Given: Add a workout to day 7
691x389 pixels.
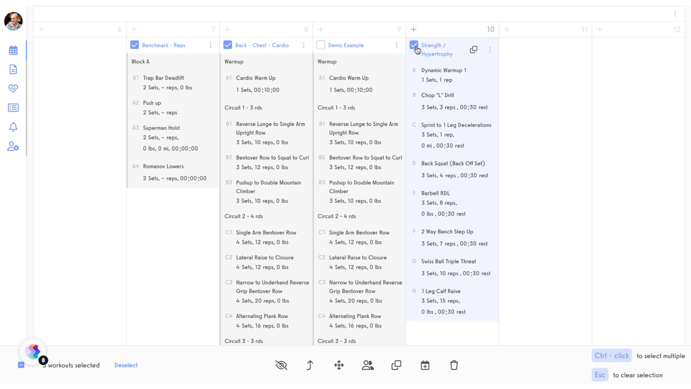Looking at the screenshot, I should 135,29.
